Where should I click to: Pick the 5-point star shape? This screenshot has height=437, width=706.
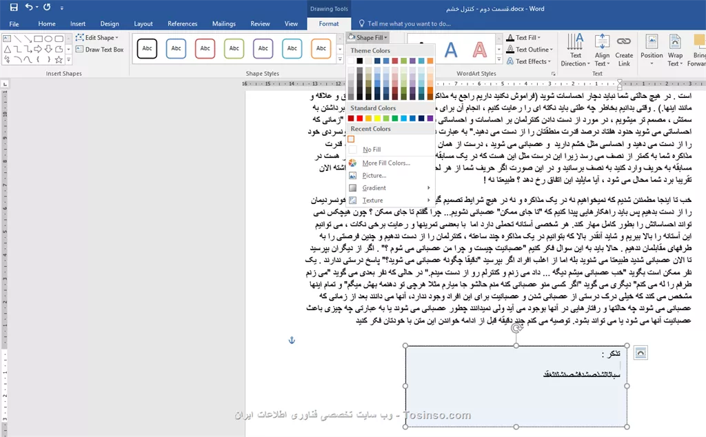click(x=59, y=59)
